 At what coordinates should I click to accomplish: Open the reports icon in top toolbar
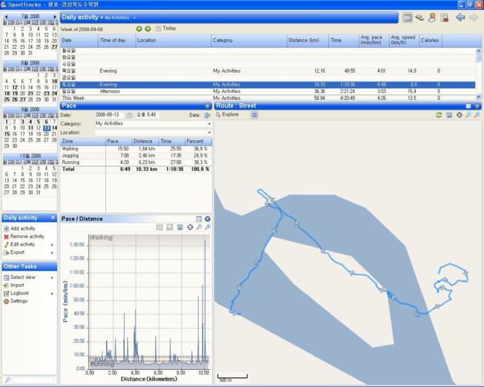pos(445,17)
